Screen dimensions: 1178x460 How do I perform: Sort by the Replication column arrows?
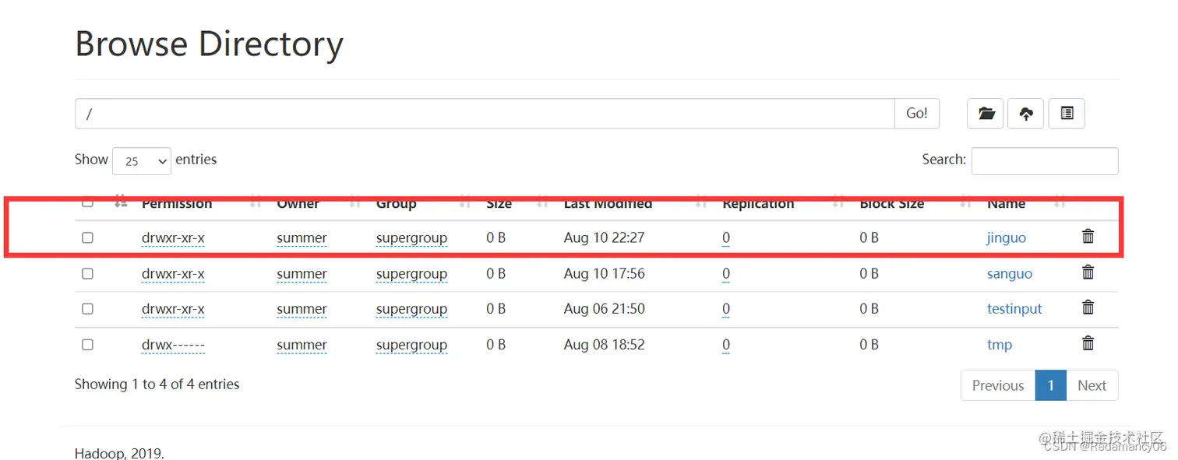click(838, 203)
